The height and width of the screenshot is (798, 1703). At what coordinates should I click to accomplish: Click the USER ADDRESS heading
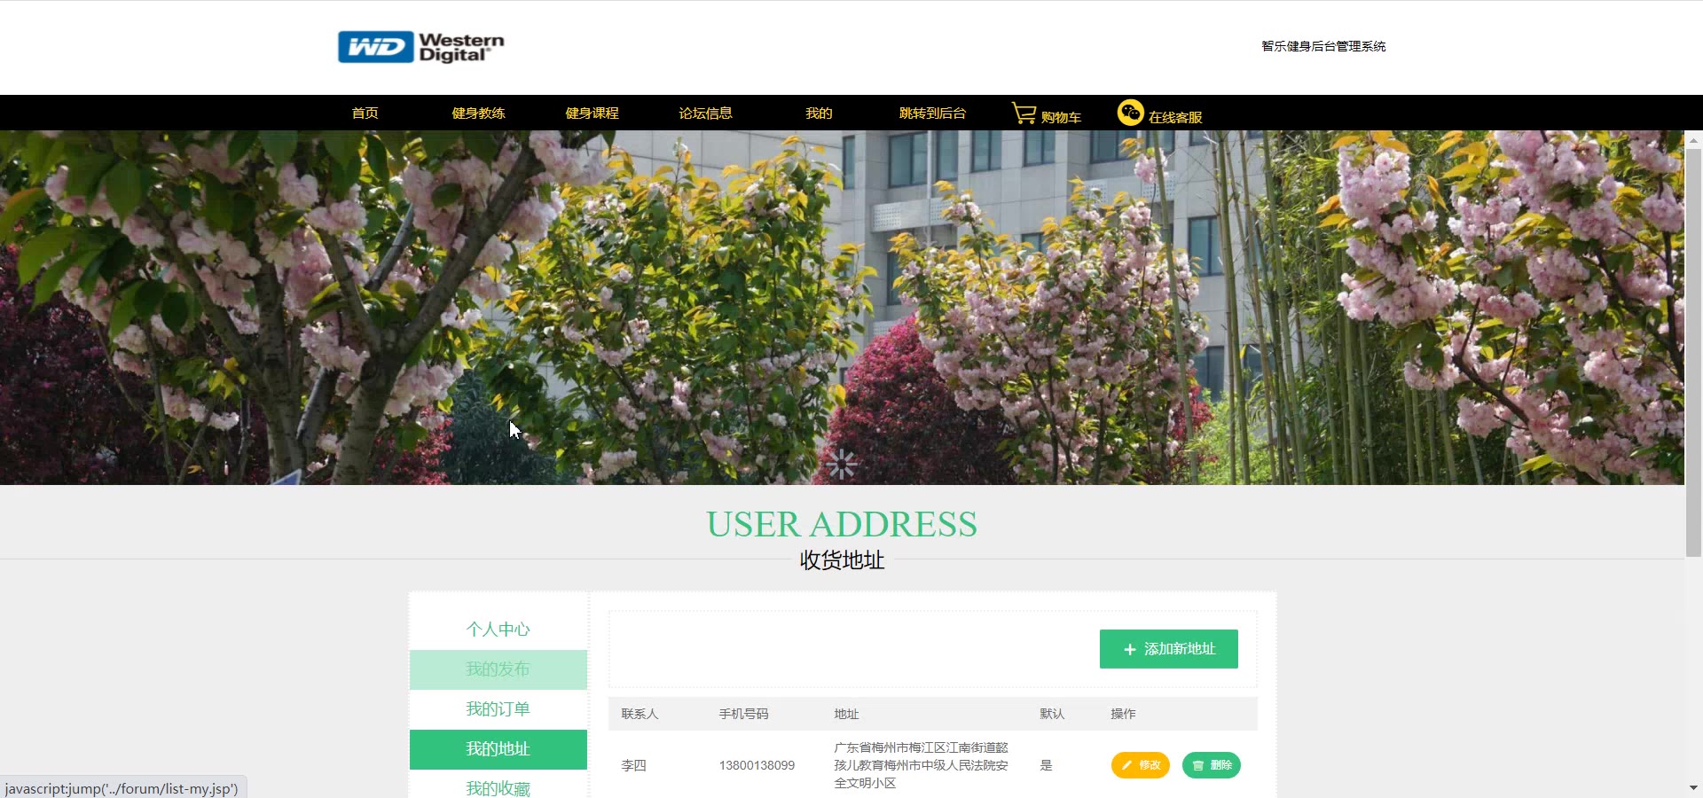pos(842,524)
